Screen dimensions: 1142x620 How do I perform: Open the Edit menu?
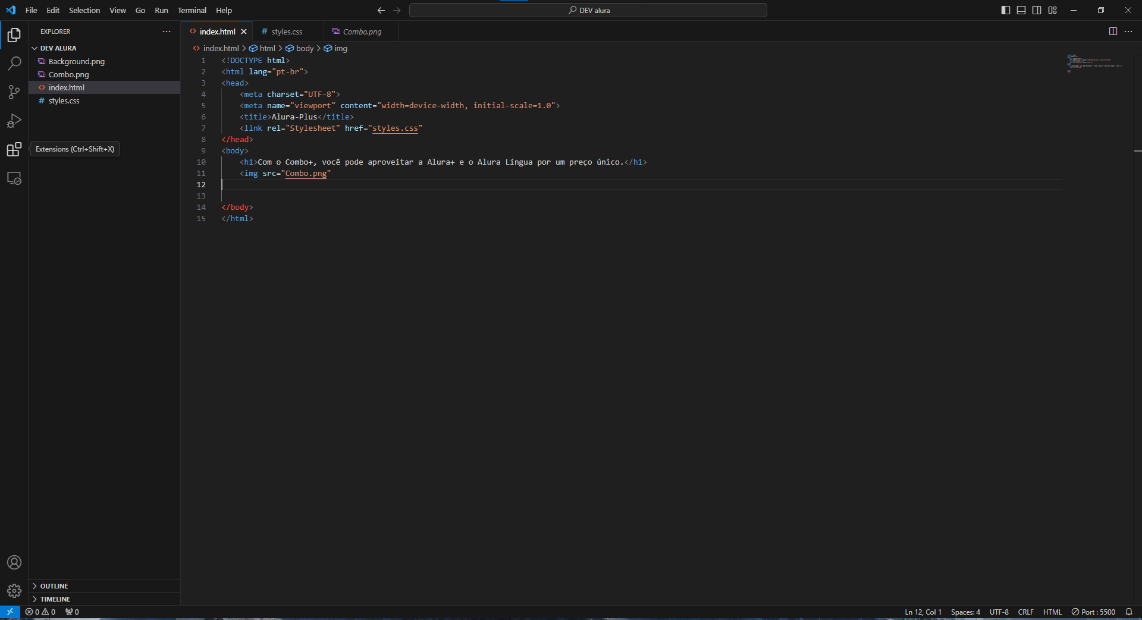point(53,10)
